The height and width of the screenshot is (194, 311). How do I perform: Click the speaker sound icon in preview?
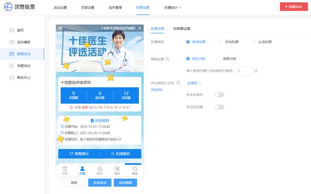pos(60,29)
